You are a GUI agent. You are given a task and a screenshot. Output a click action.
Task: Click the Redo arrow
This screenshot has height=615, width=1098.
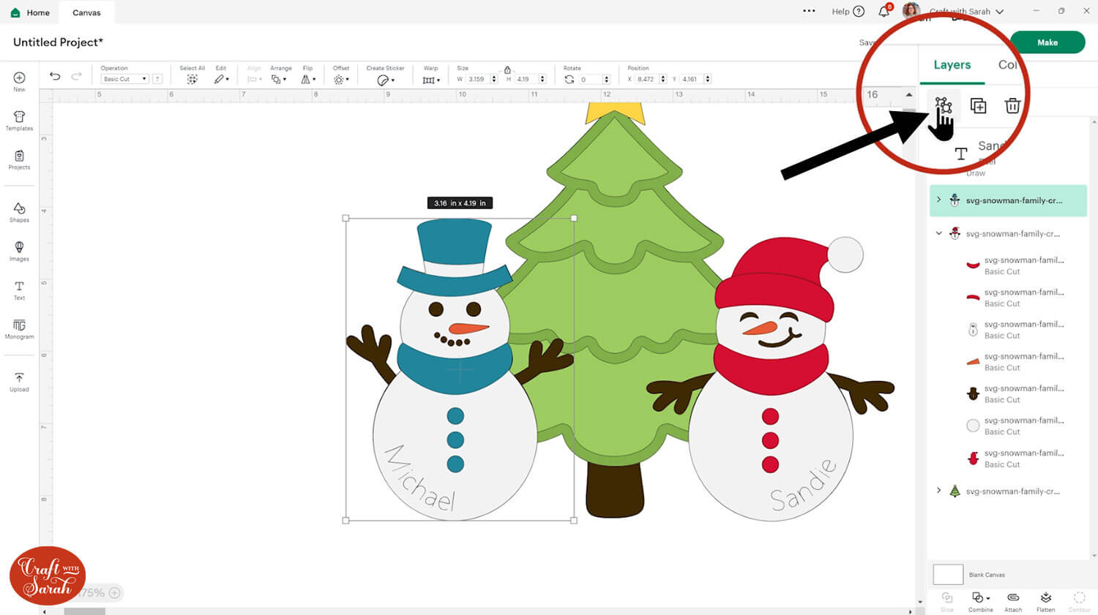[x=76, y=76]
